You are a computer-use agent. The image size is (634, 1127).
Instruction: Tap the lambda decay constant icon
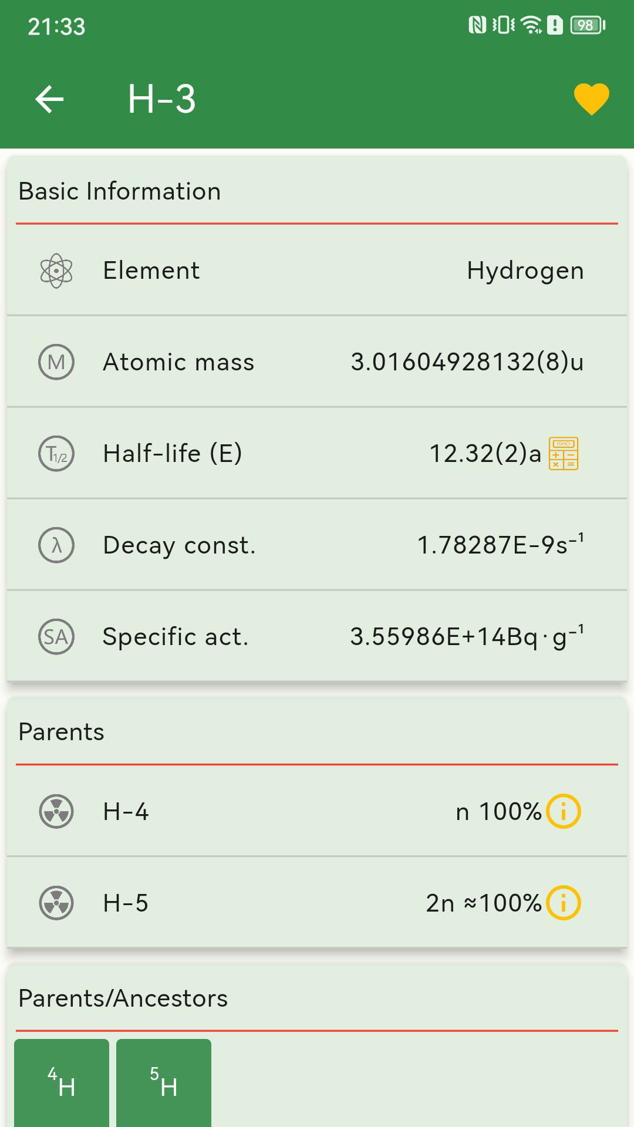[x=56, y=545]
